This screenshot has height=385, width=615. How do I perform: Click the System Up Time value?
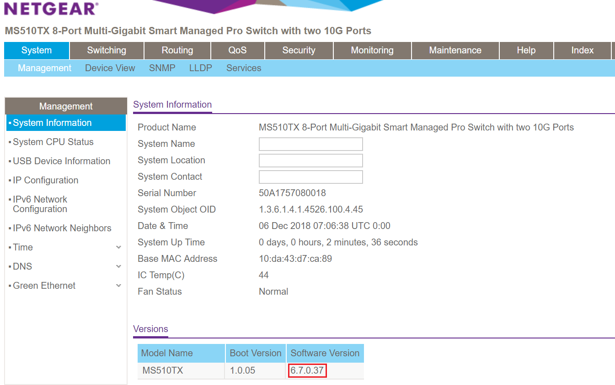point(338,242)
